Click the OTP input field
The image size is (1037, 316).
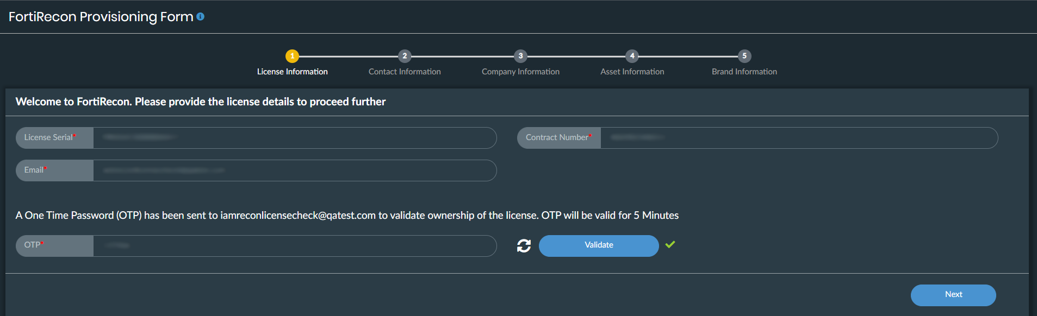[x=294, y=246]
